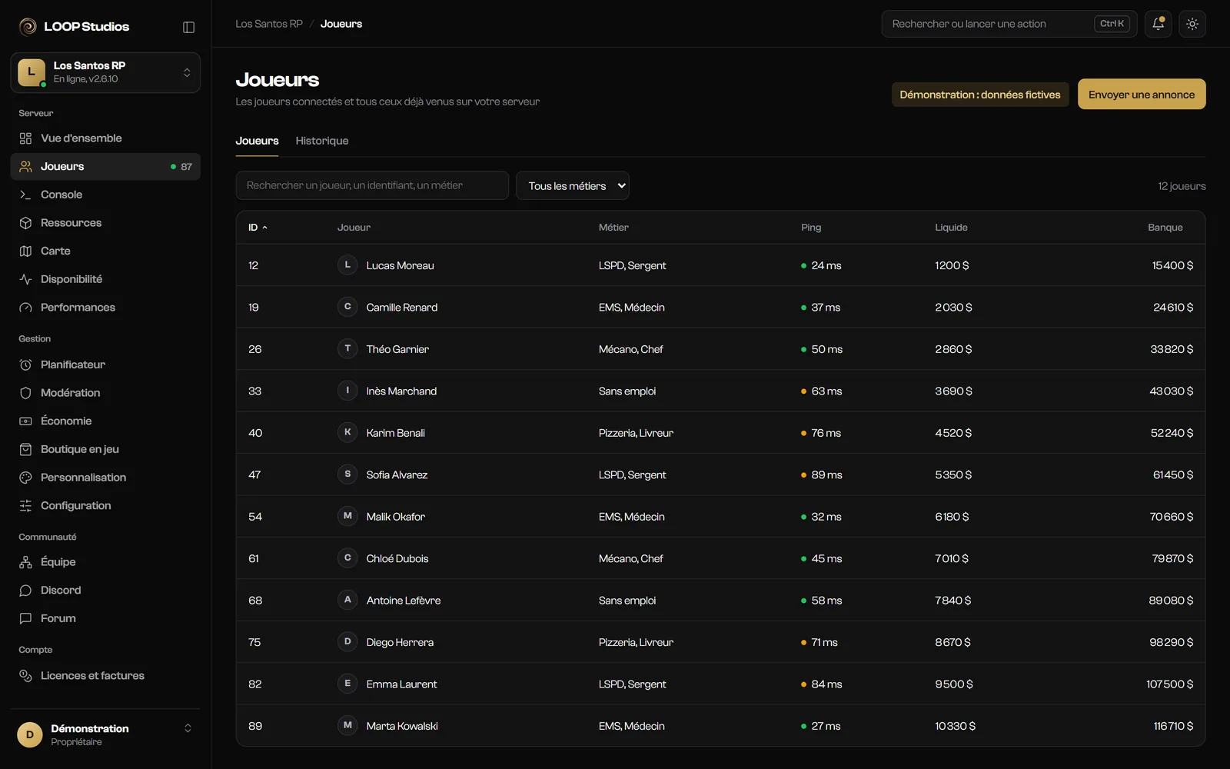Switch to the Historique tab
Screen dimensions: 1230x769
322,141
